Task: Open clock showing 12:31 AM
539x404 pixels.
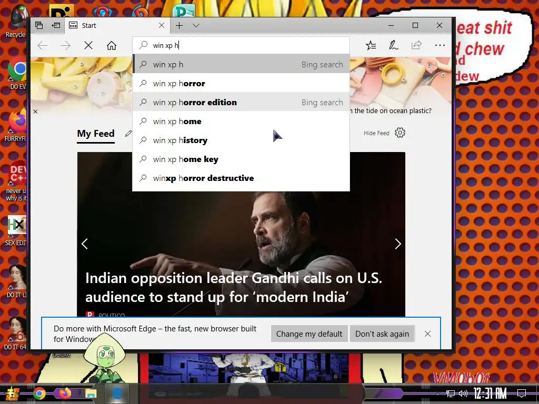Action: pyautogui.click(x=490, y=393)
